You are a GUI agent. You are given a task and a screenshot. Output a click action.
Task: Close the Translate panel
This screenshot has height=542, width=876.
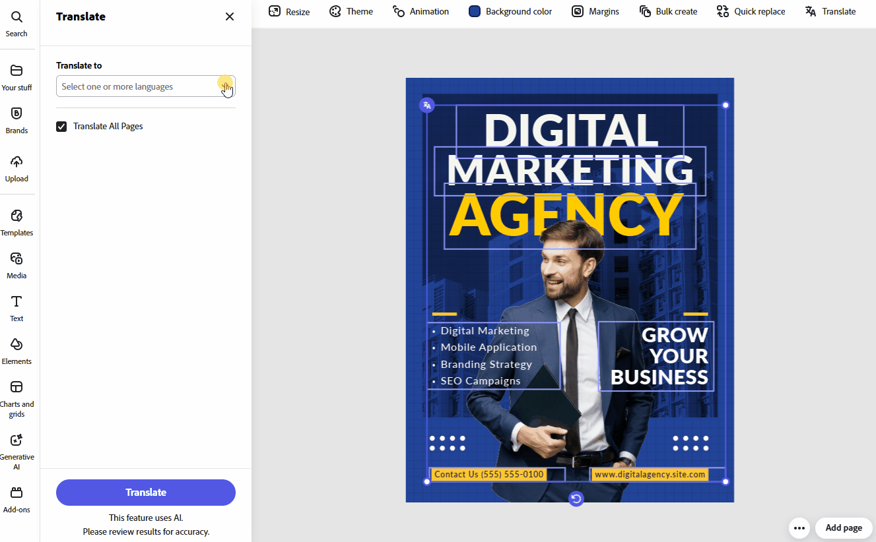[x=230, y=16]
